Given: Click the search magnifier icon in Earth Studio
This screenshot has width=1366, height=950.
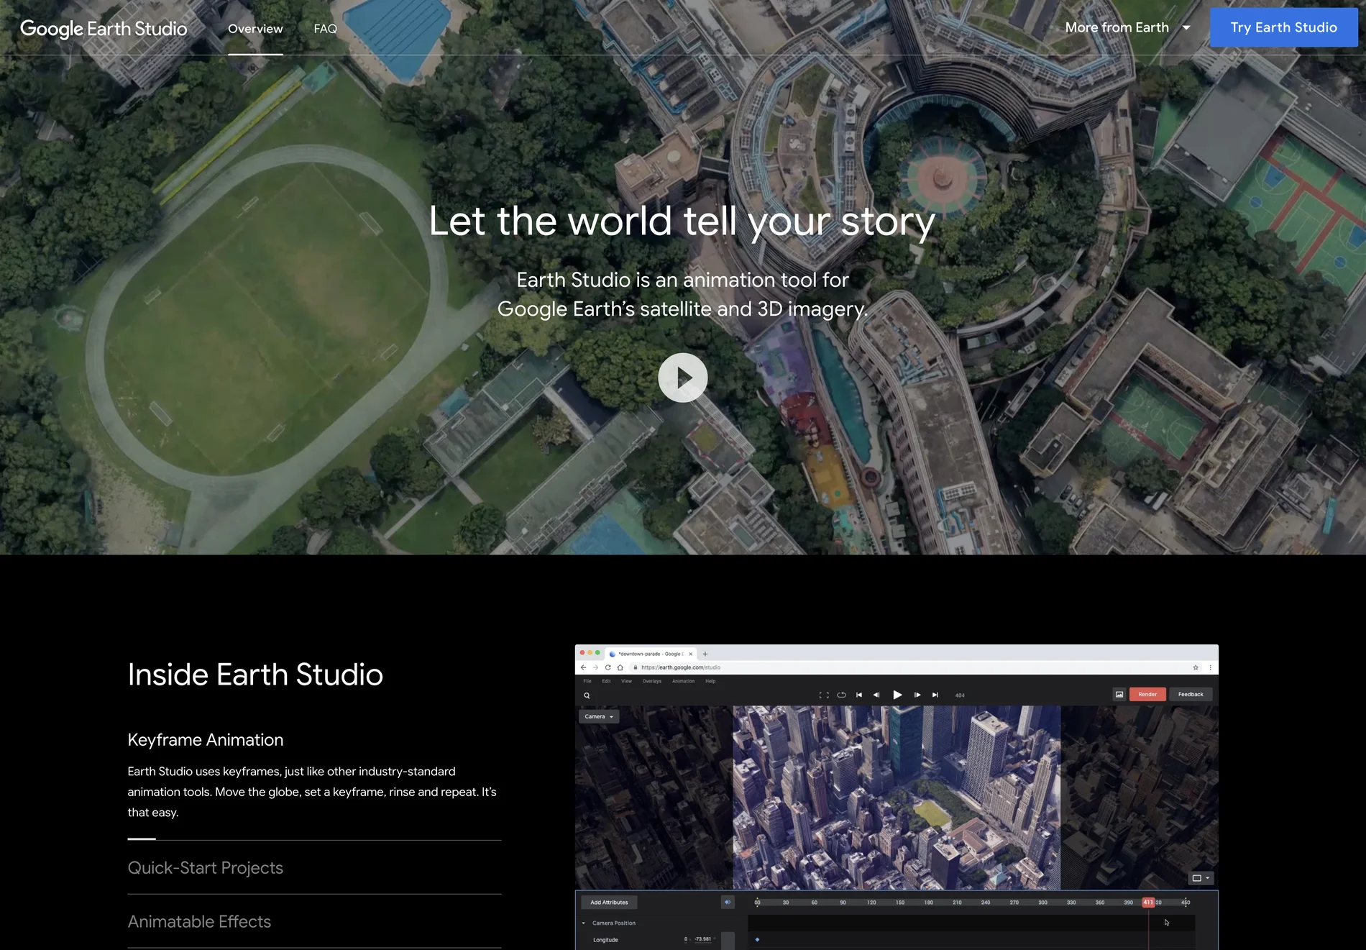Looking at the screenshot, I should [x=587, y=695].
